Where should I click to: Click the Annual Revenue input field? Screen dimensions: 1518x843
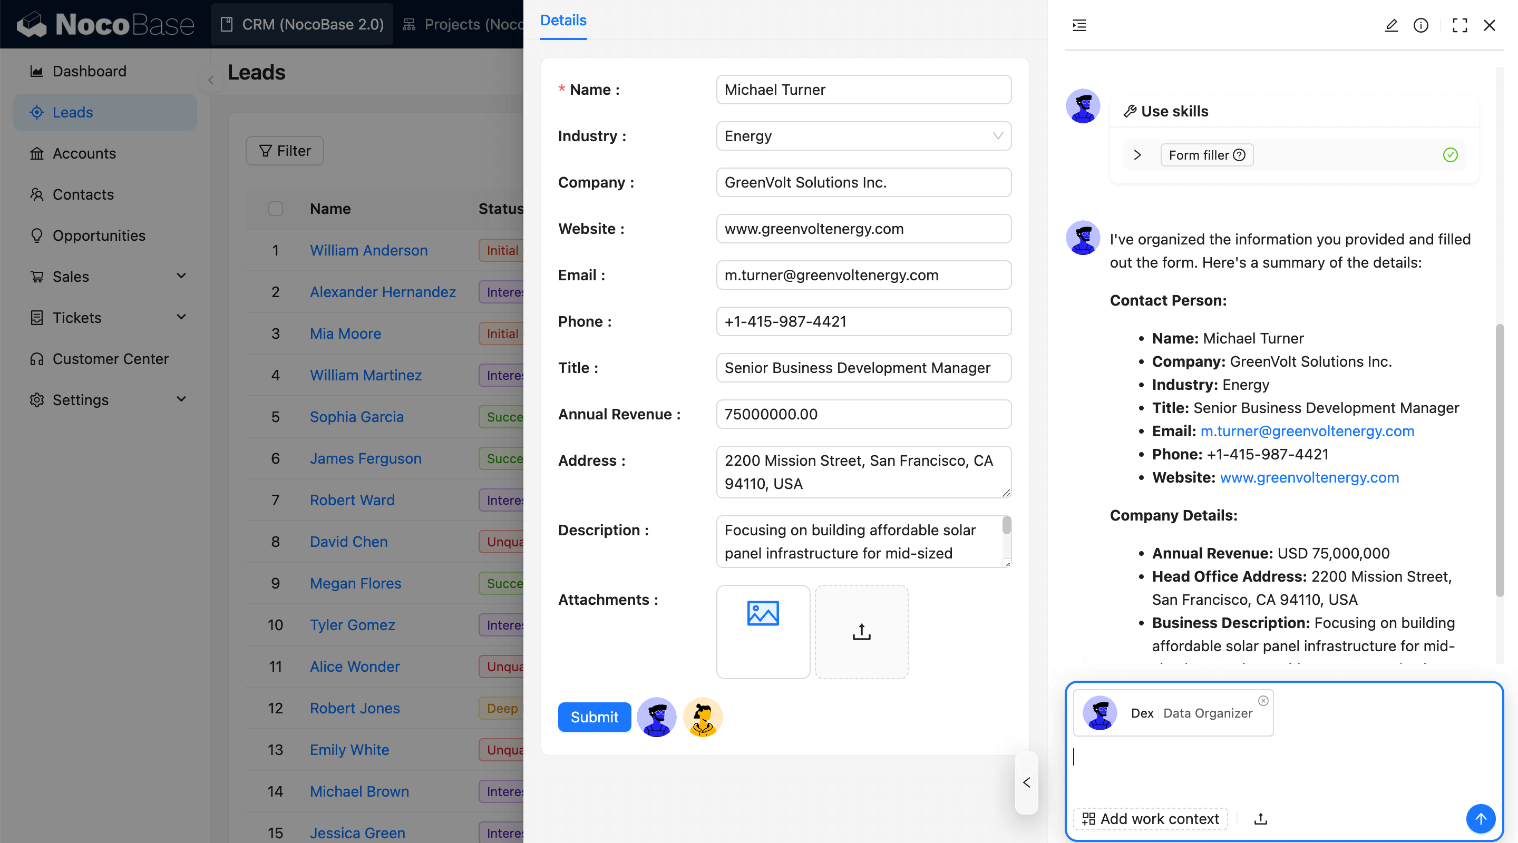[x=863, y=414]
